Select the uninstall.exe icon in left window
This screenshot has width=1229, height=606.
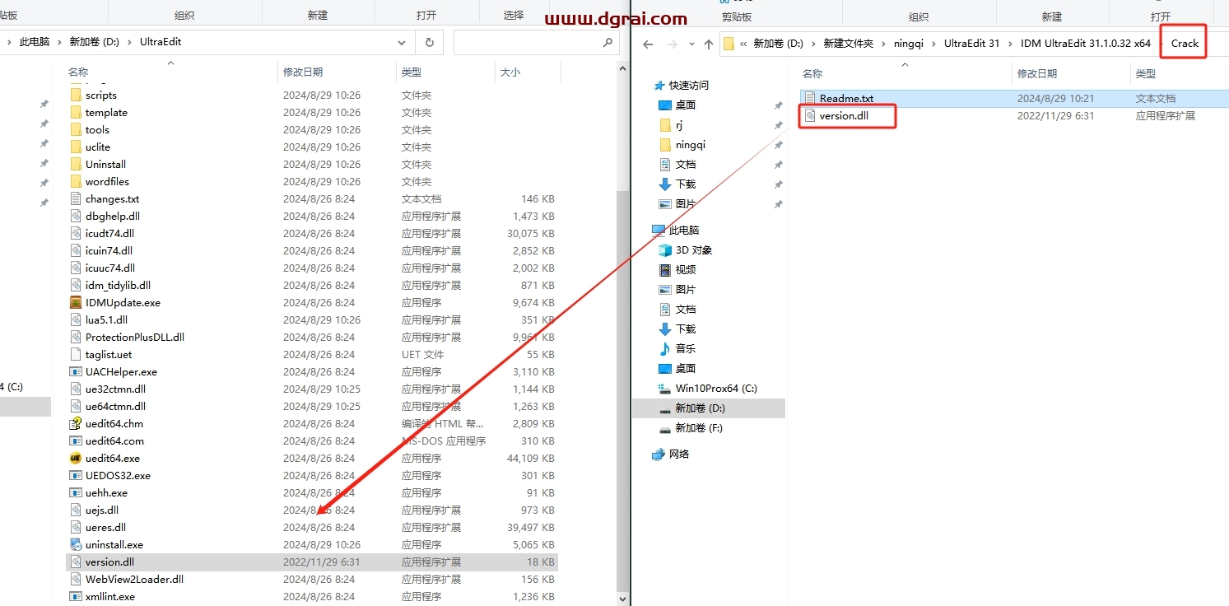[x=76, y=545]
